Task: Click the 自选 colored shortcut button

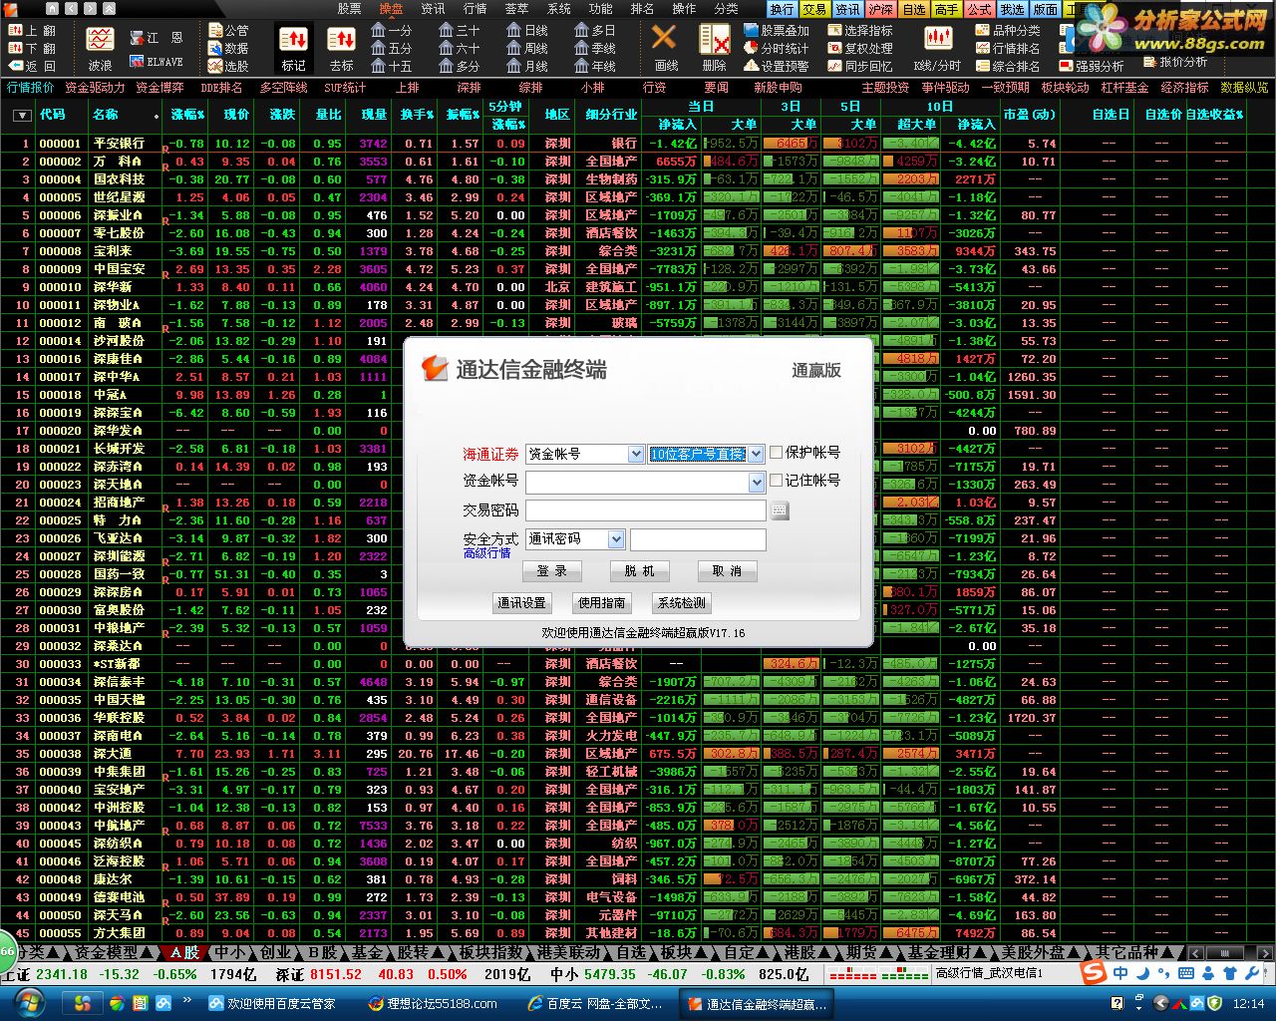Action: (913, 9)
